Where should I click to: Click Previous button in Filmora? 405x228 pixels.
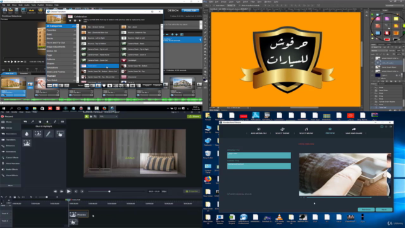click(x=366, y=210)
